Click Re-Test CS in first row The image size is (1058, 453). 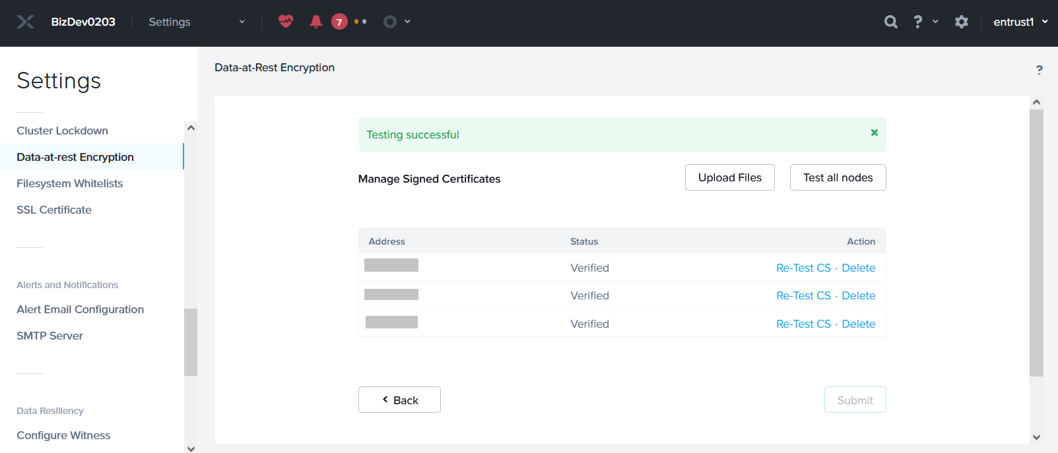pyautogui.click(x=803, y=268)
